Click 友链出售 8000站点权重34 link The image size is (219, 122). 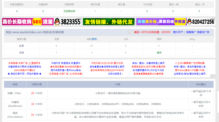(66, 66)
